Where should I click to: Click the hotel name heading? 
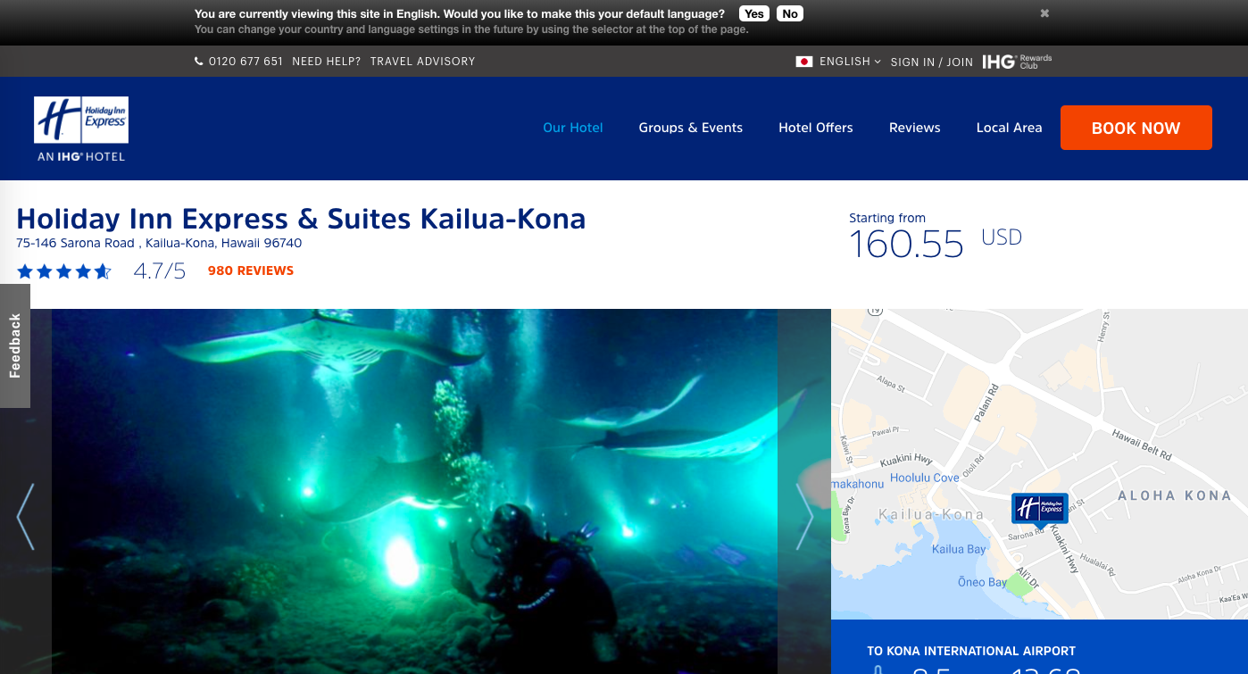(301, 219)
